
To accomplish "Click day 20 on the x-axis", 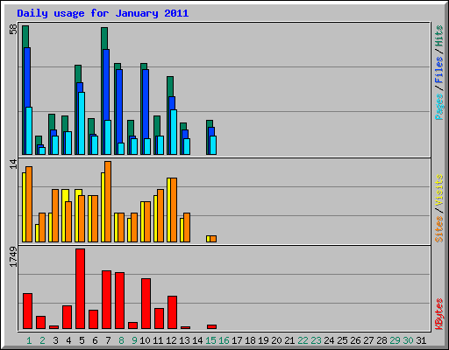I will coord(276,340).
